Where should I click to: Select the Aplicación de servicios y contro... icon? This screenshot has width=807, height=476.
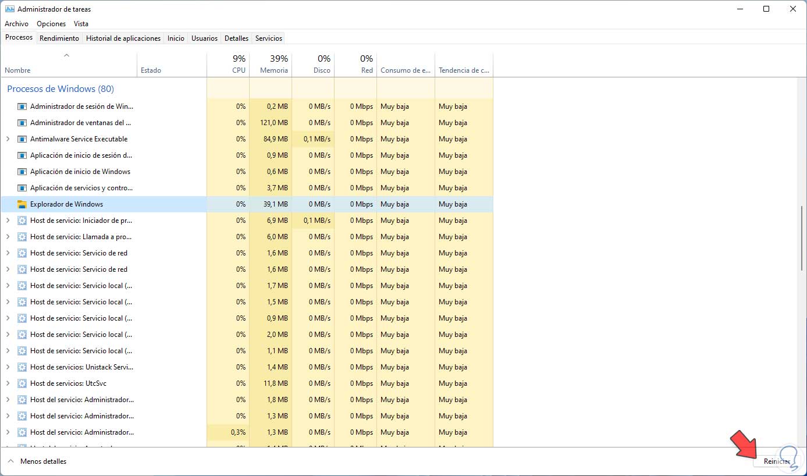(x=22, y=188)
